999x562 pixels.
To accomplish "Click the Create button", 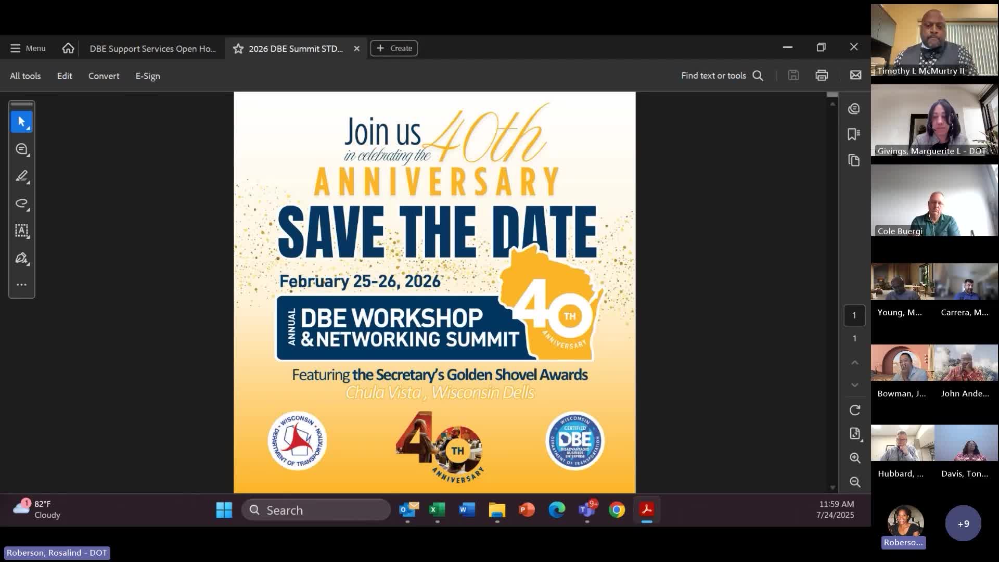I will [394, 48].
